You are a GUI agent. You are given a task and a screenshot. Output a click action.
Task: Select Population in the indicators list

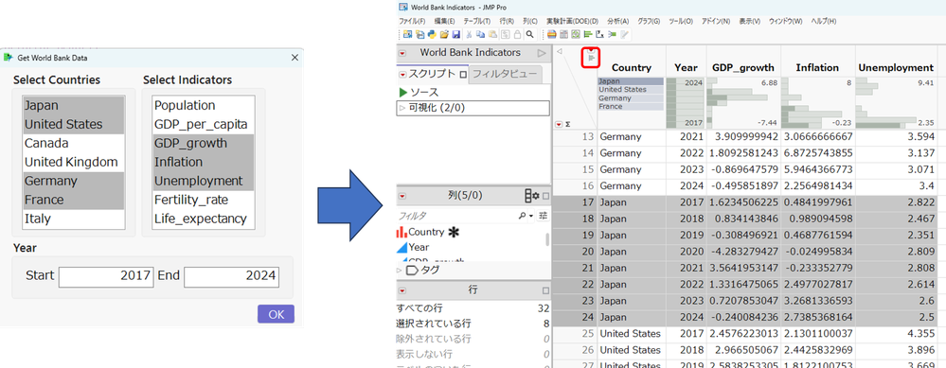pos(204,105)
